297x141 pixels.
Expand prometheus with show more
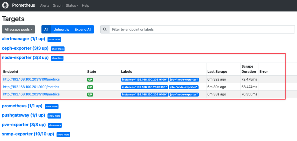[52, 106]
